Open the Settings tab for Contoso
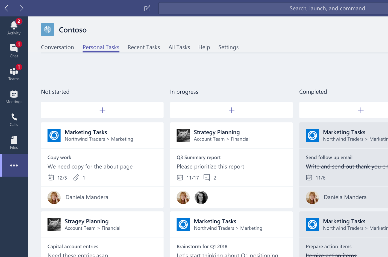Viewport: 388px width, 257px height. click(228, 47)
